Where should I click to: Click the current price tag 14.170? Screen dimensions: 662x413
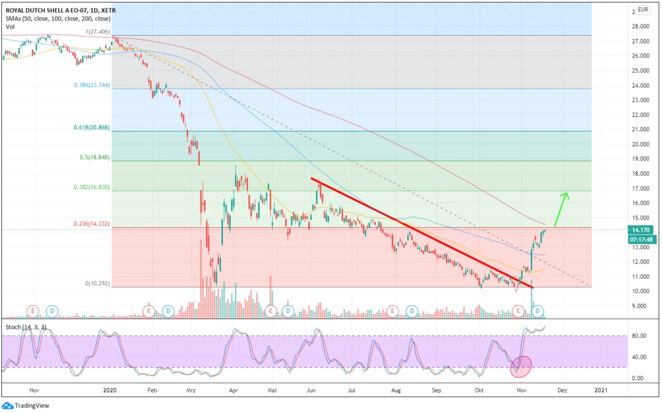pyautogui.click(x=641, y=230)
